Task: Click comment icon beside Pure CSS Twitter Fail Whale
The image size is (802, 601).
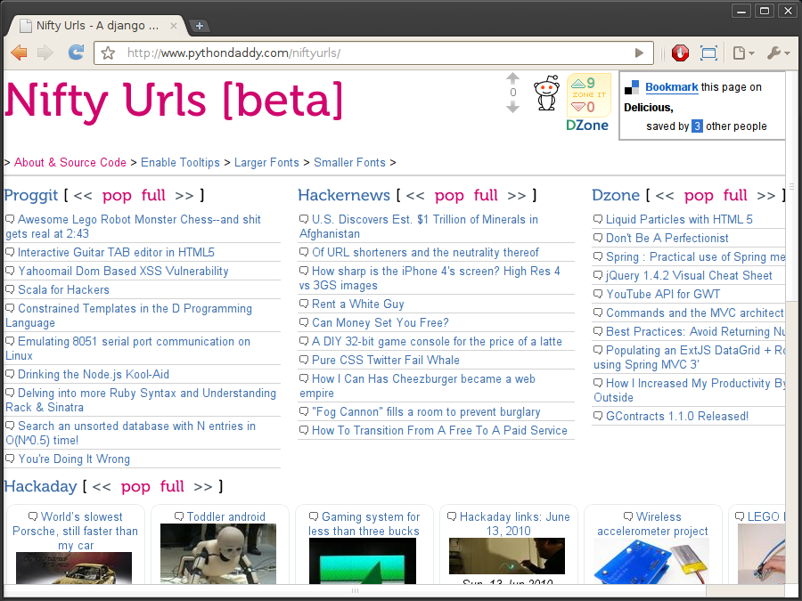Action: point(304,361)
